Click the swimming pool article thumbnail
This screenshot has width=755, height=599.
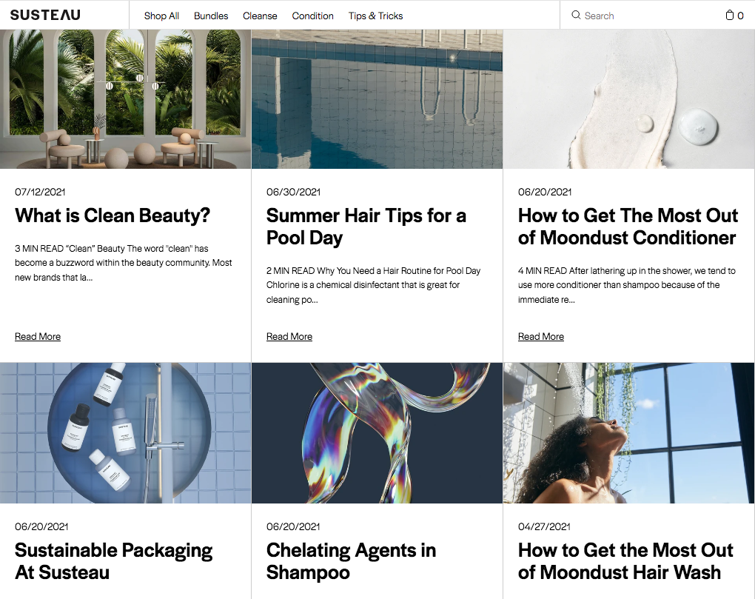coord(377,99)
